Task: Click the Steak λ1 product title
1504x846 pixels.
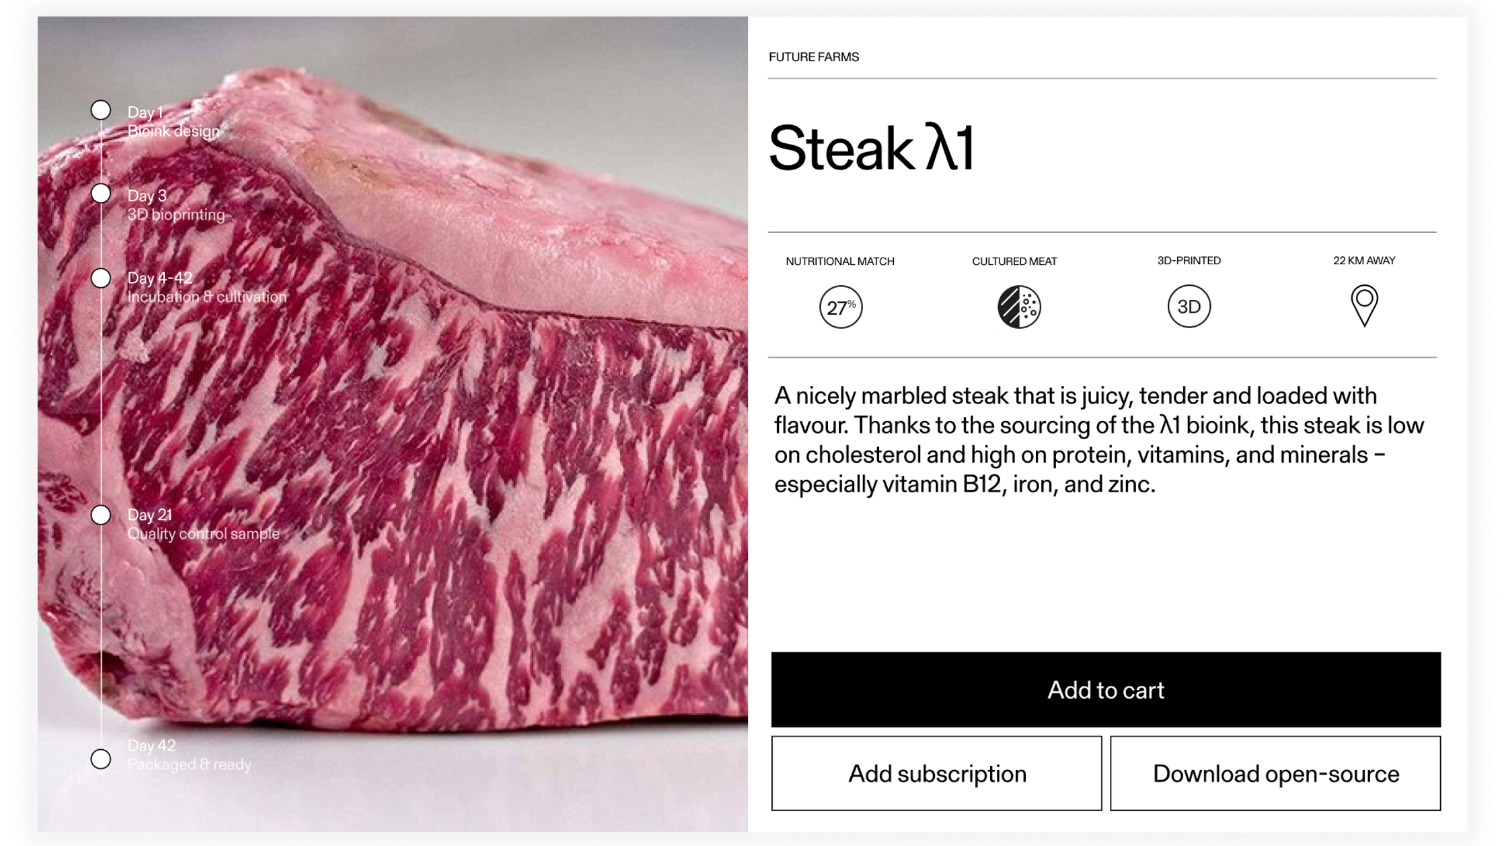Action: click(x=872, y=148)
